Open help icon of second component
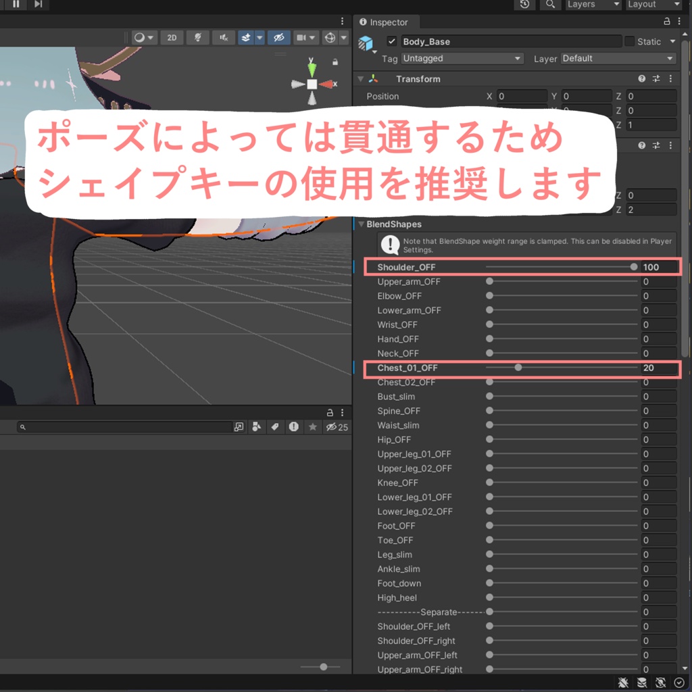The image size is (692, 692). coord(642,146)
